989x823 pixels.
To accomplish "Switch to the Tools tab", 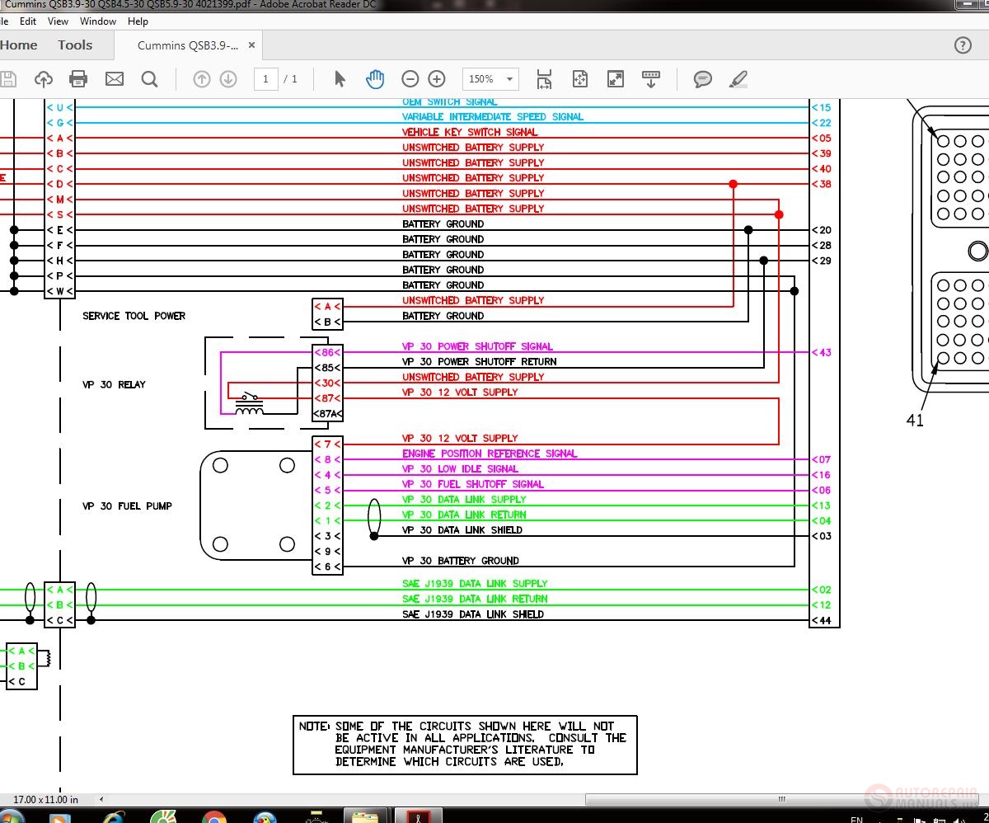I will (75, 45).
